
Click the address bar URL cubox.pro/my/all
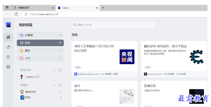click(44, 14)
